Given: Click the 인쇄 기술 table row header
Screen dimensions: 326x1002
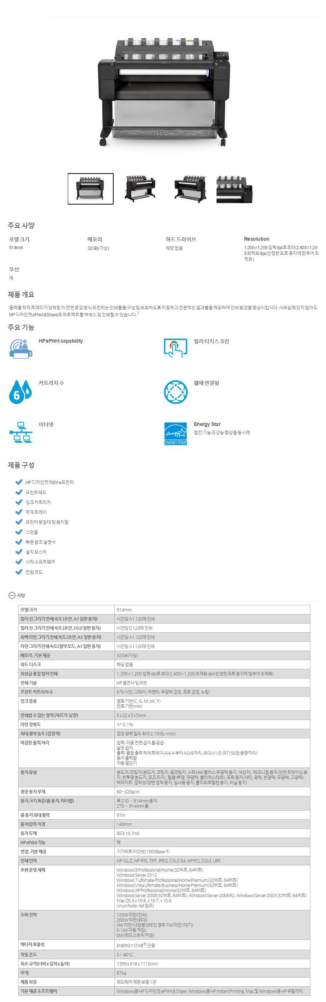Looking at the screenshot, I should point(66,683).
